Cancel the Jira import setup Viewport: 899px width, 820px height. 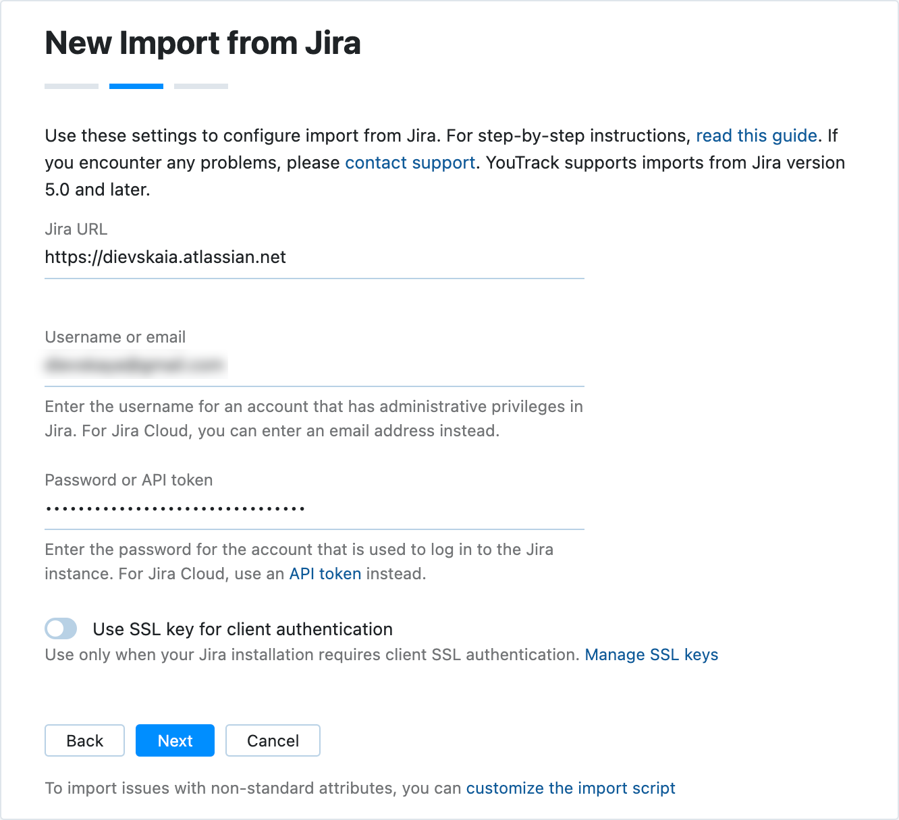tap(273, 740)
